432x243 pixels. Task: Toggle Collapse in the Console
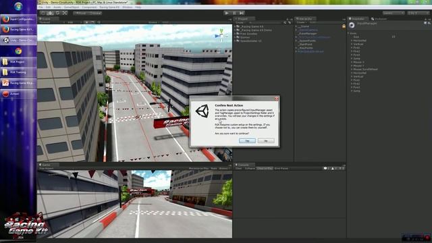[250, 168]
